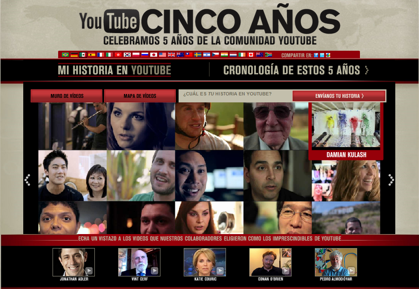Screen dimensions: 419x289
Task: Select the Germany flag language
Action: pyautogui.click(x=74, y=55)
